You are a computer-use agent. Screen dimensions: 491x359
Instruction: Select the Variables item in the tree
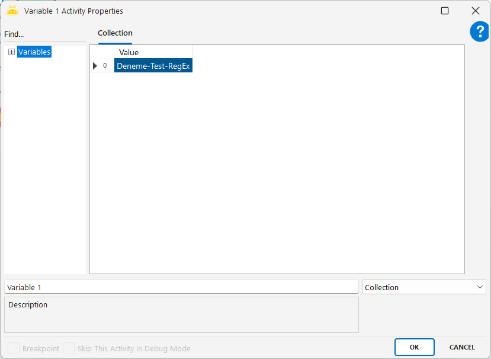[x=34, y=52]
